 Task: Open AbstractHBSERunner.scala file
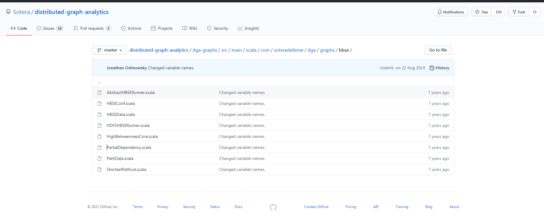pyautogui.click(x=130, y=93)
